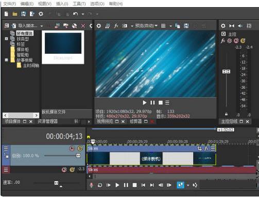
Task: Click the capture video icon in media panel
Action: coord(66,26)
